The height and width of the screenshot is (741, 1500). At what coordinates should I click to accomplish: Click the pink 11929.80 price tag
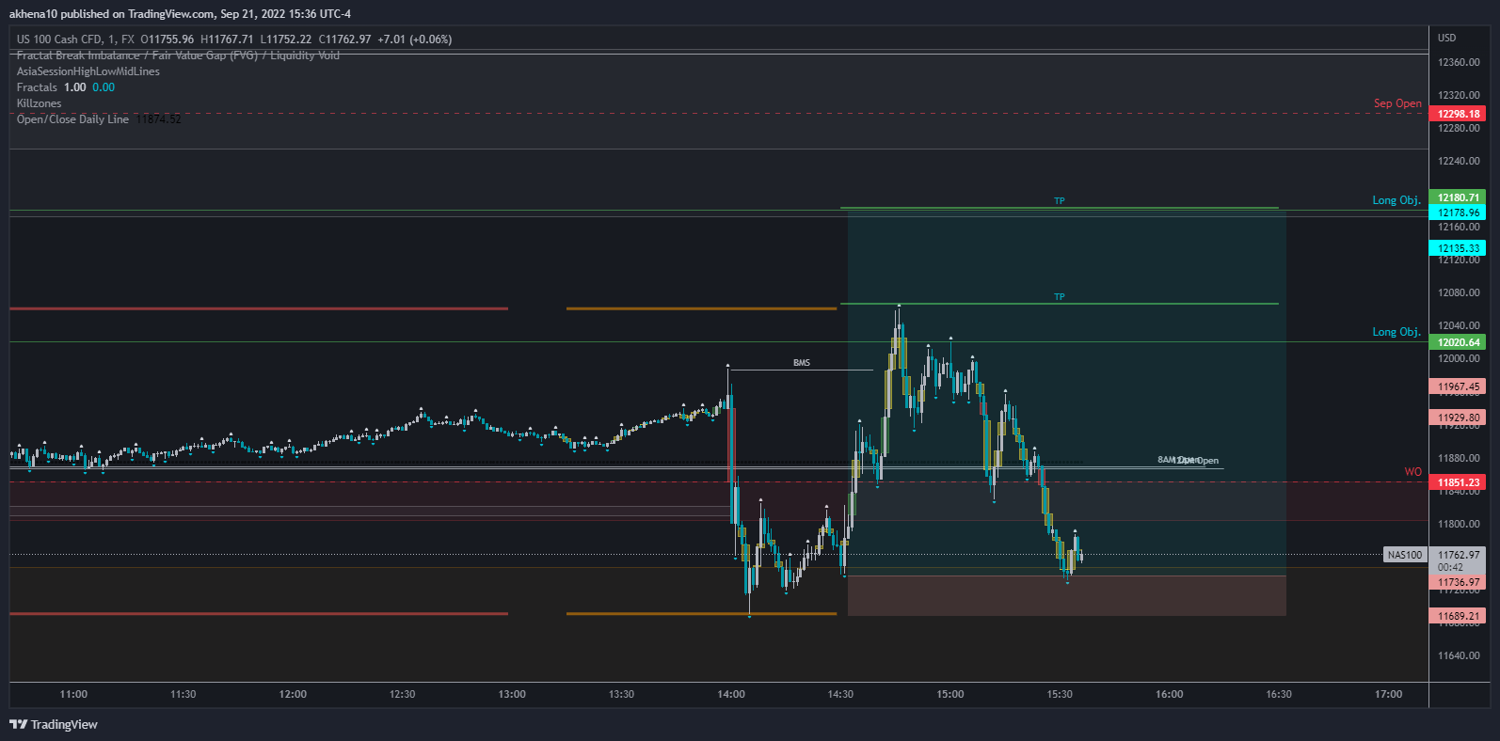[1458, 418]
